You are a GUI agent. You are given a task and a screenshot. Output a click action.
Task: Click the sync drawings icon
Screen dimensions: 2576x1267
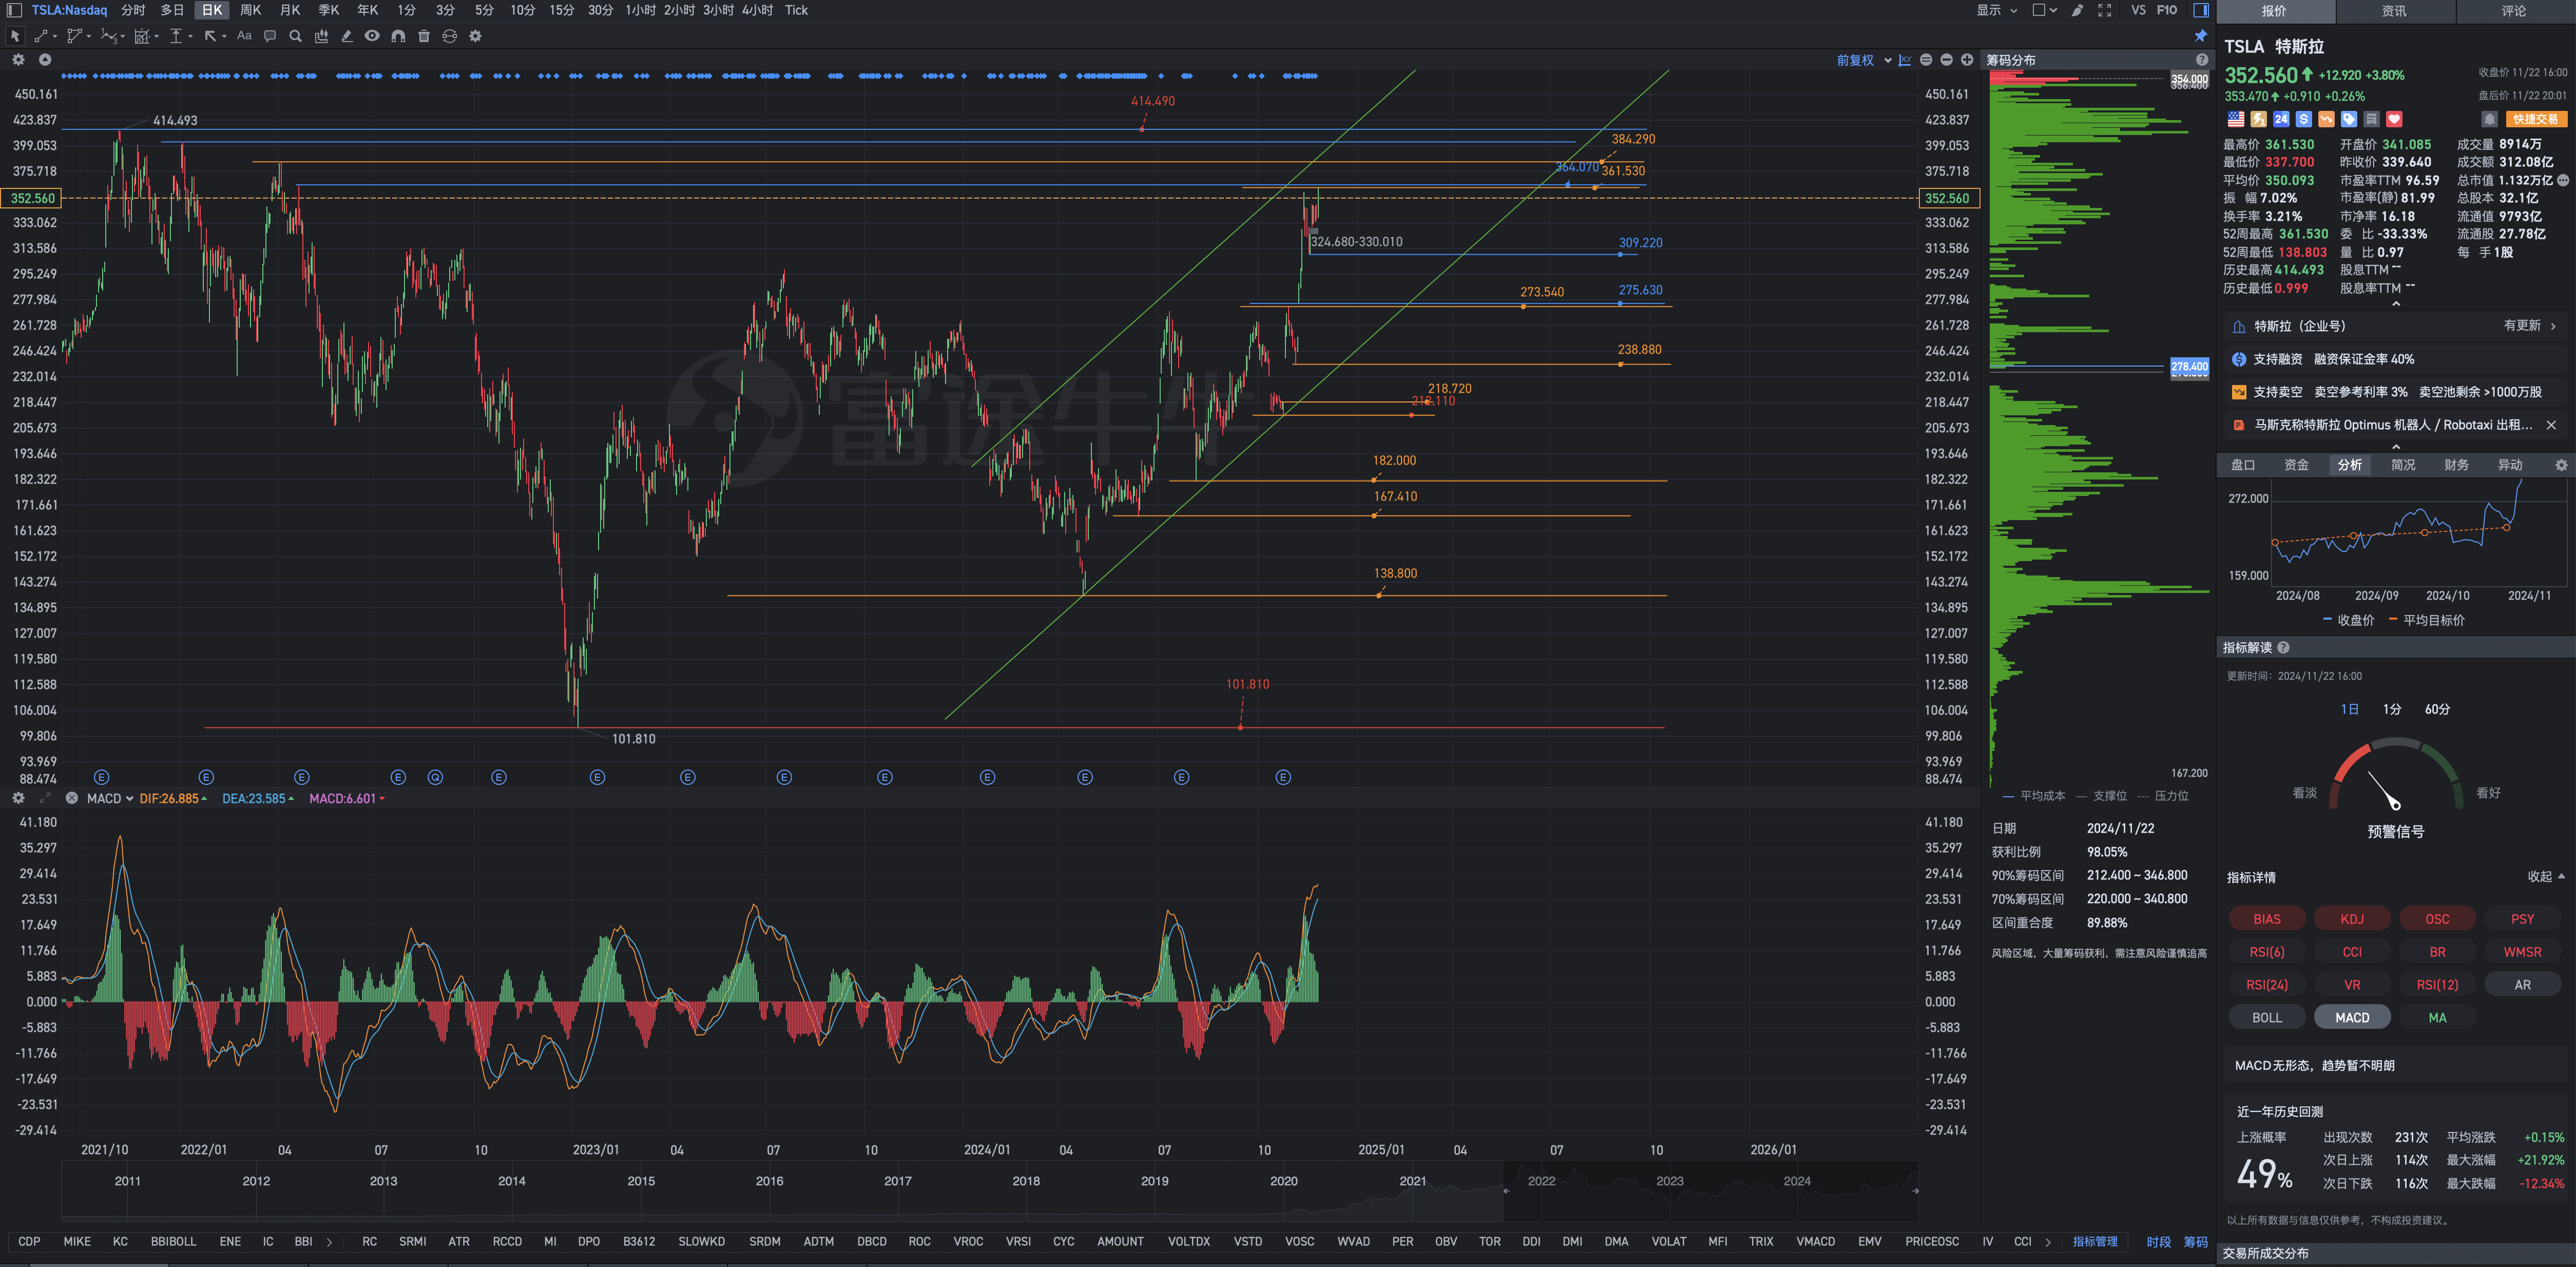tap(450, 36)
